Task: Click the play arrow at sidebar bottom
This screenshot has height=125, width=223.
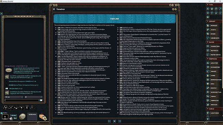Action: pyautogui.click(x=208, y=119)
